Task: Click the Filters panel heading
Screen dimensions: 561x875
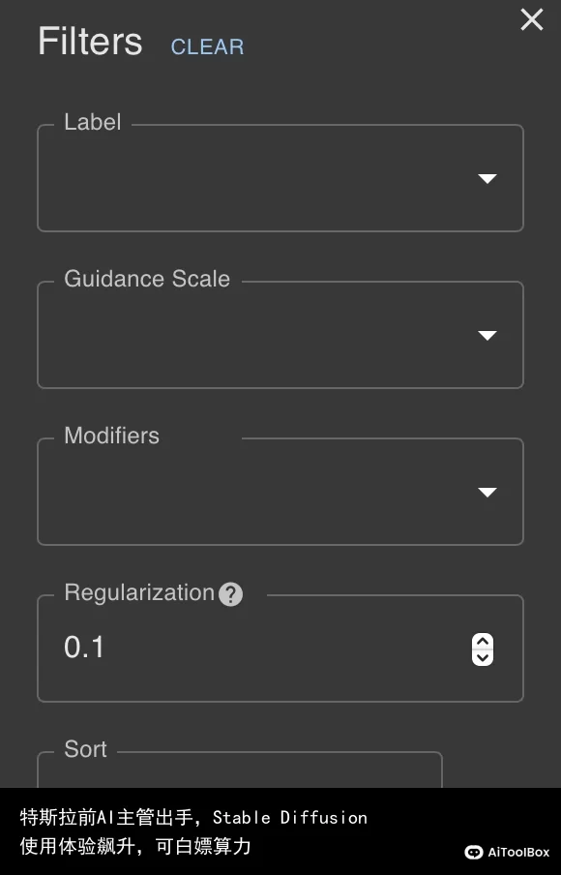Action: click(90, 42)
